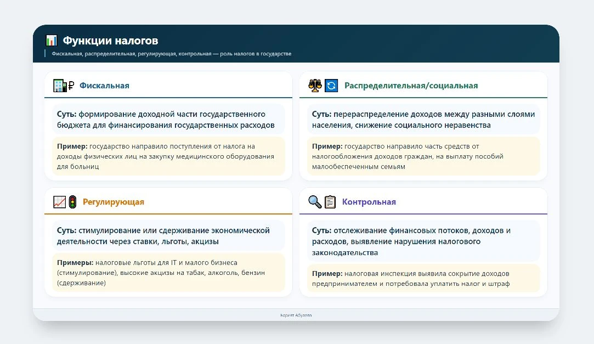Click the blue refresh arrows icon
Viewport: 594px width, 344px height.
coord(331,86)
